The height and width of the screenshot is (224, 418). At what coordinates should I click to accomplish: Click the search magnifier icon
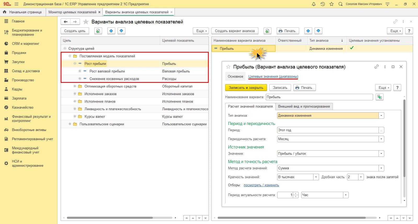click(340, 4)
